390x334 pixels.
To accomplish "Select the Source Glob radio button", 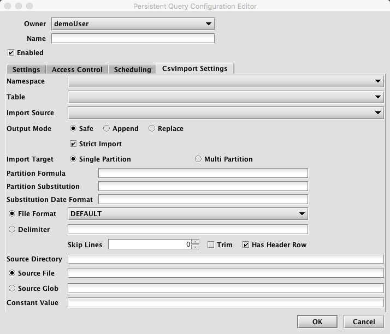I will (x=12, y=288).
